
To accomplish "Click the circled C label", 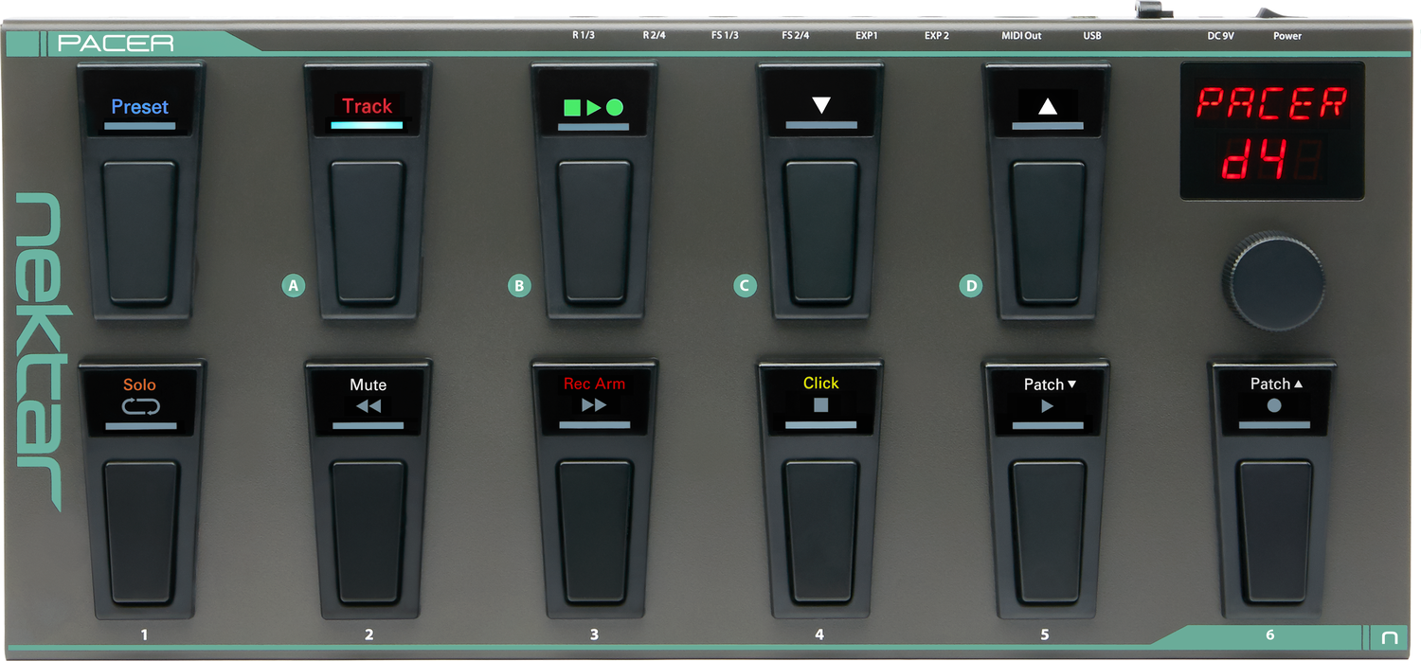I will (745, 285).
